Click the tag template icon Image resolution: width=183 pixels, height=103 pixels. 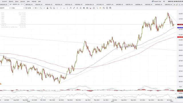(x=104, y=8)
